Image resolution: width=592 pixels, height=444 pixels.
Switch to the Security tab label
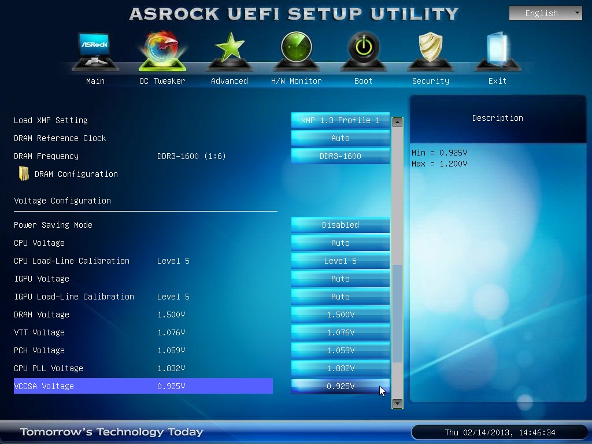click(x=430, y=81)
